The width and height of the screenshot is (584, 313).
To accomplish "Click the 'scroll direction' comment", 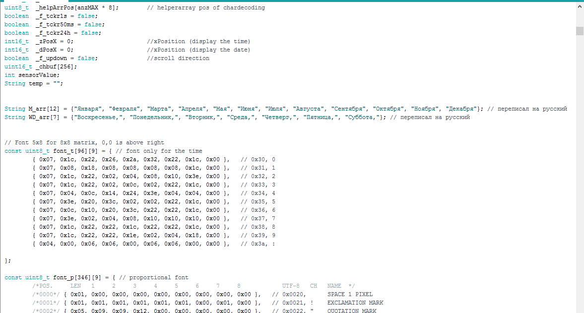I will (x=178, y=59).
